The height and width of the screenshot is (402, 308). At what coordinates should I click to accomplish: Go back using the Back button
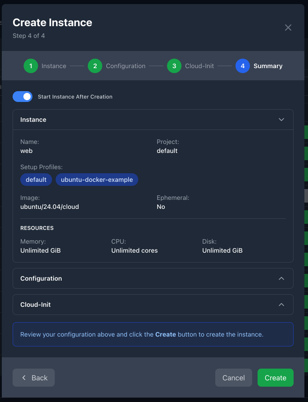coord(33,378)
